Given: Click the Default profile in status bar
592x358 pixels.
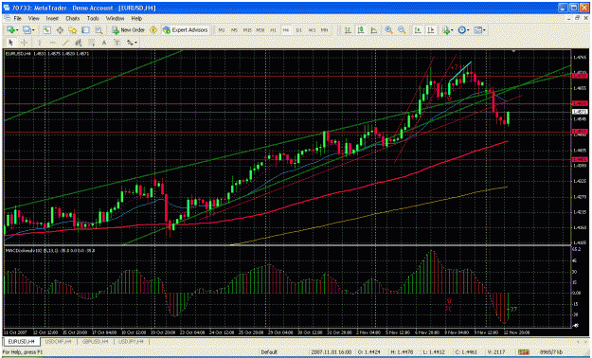Looking at the screenshot, I should [x=269, y=352].
